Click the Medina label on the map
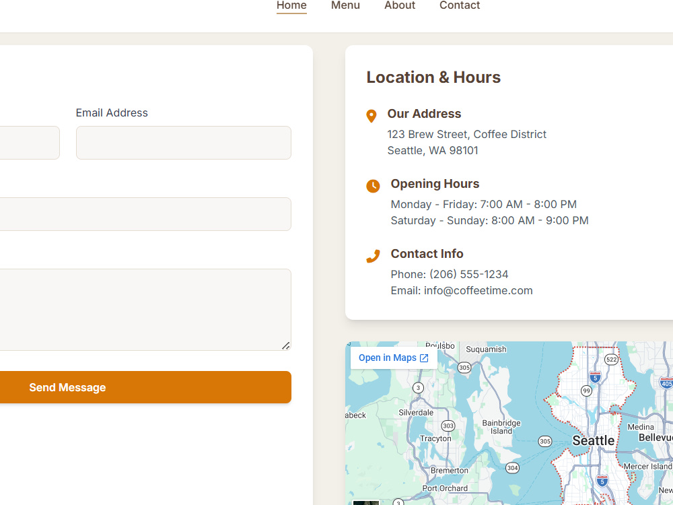673x505 pixels. (641, 427)
